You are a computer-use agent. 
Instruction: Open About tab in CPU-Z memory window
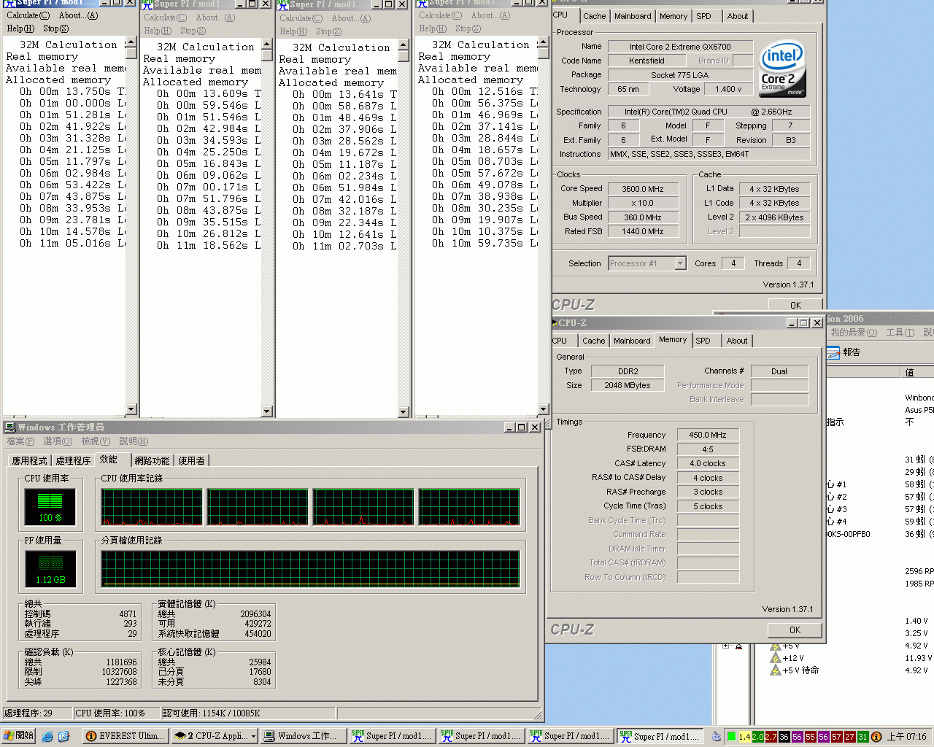coord(737,341)
